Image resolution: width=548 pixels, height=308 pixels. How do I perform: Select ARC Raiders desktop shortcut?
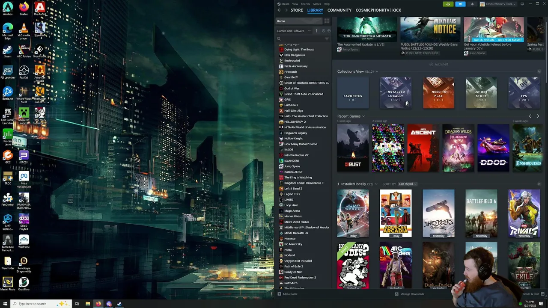tap(24, 51)
